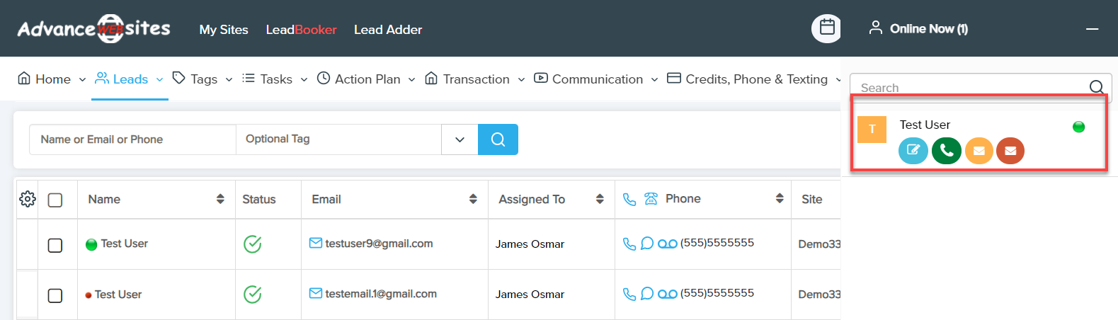
Task: Click the blue edit note icon in online panel
Action: tap(913, 151)
